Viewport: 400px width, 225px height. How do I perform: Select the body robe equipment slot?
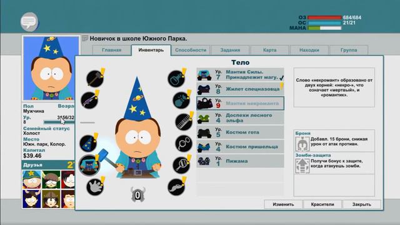(x=89, y=165)
